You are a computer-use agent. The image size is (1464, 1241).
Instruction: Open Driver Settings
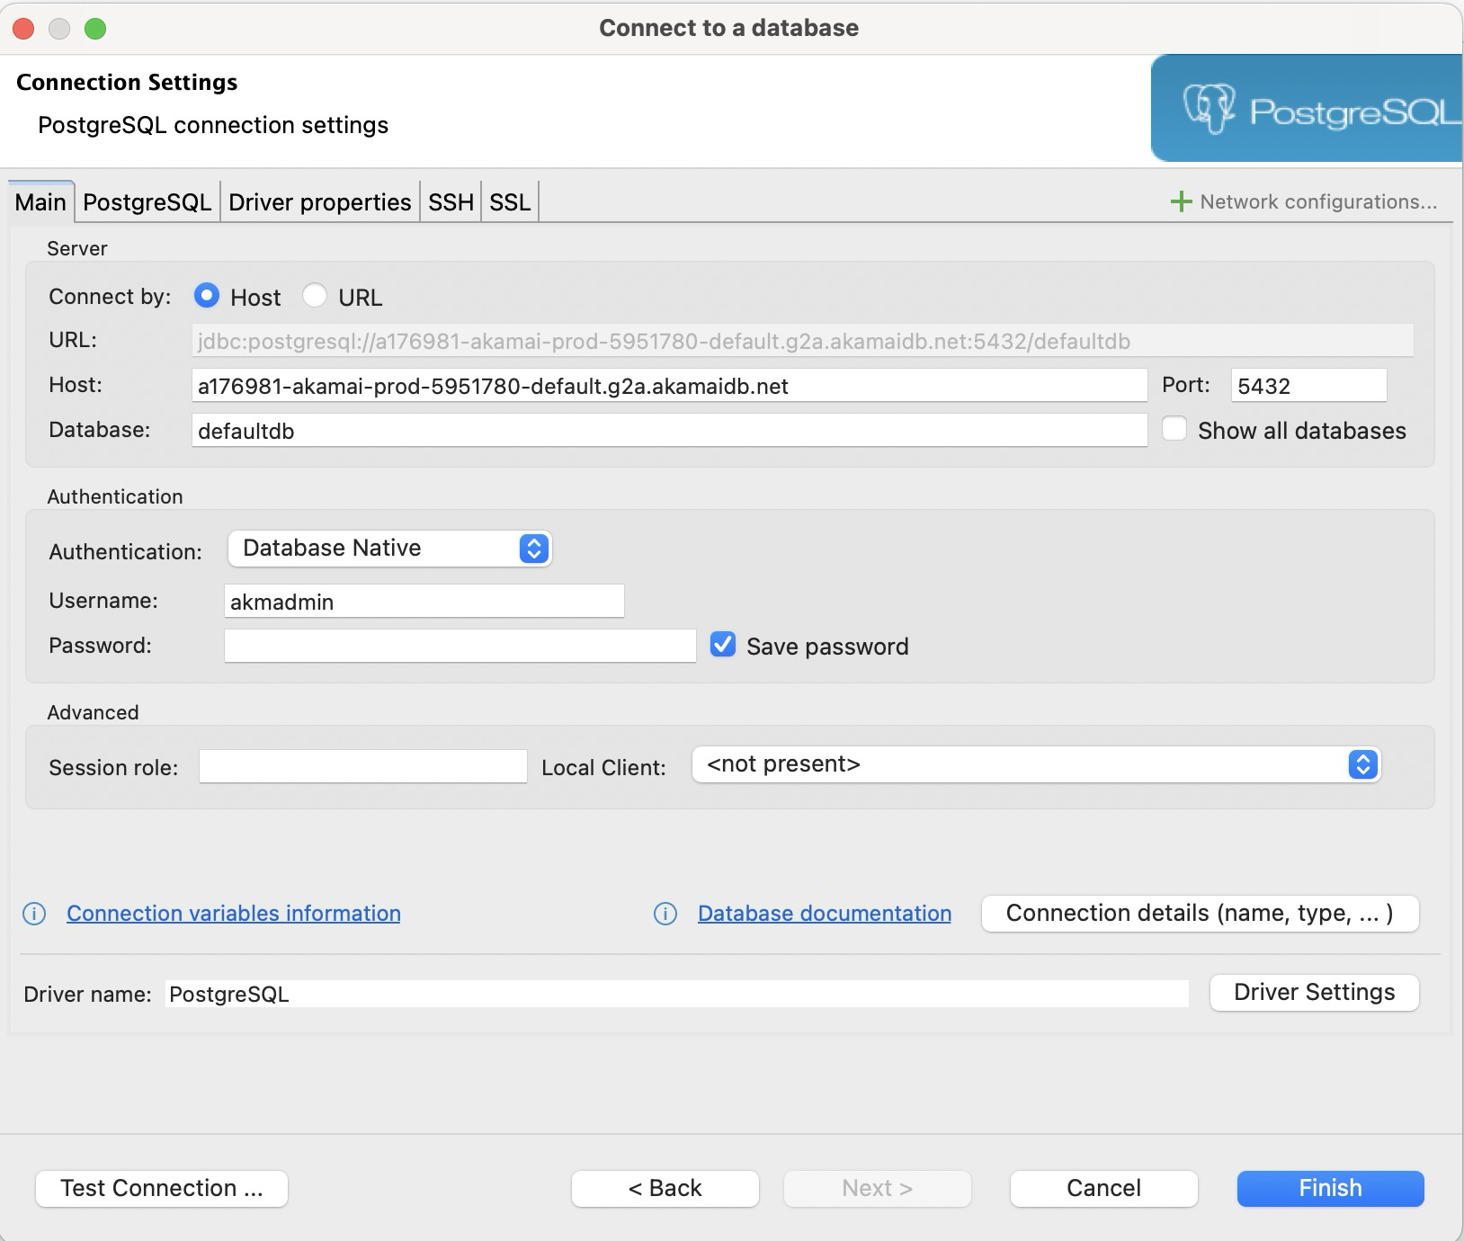pyautogui.click(x=1314, y=992)
